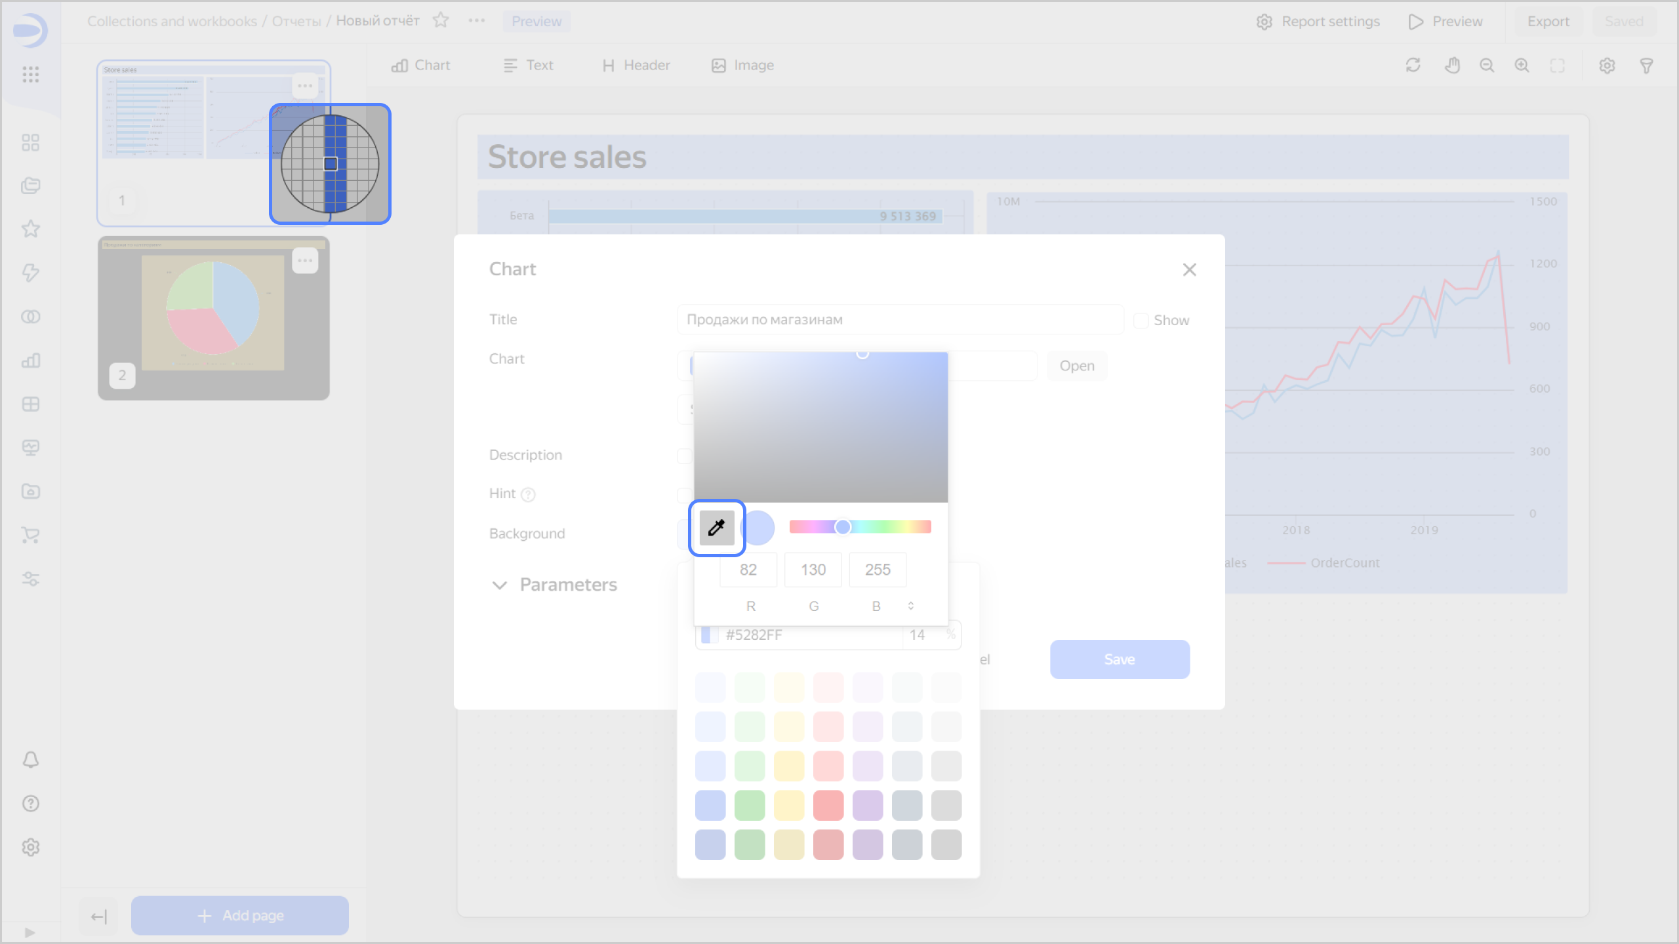Screen dimensions: 1679x944
Task: Click the Save button in the Chart dialog
Action: (1119, 659)
